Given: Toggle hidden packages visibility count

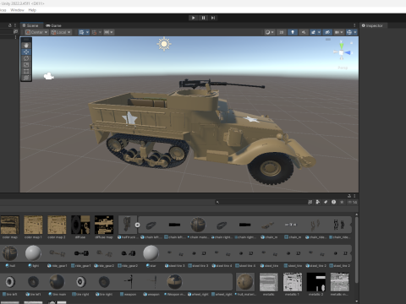Looking at the screenshot, I should coord(352,202).
